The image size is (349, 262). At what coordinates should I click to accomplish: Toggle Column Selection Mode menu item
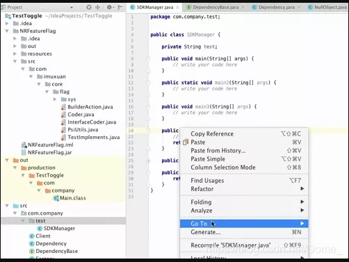[x=244, y=167]
